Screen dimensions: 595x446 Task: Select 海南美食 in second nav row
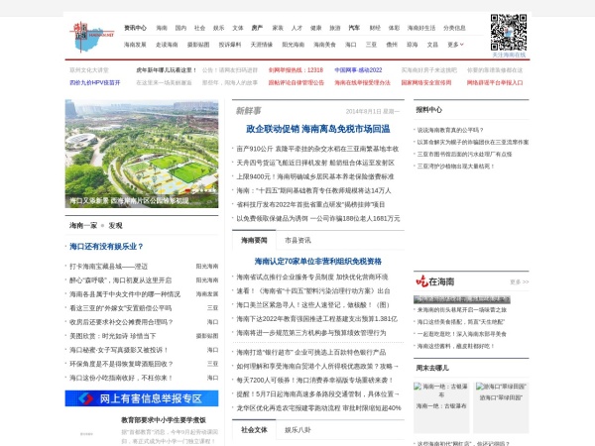324,45
